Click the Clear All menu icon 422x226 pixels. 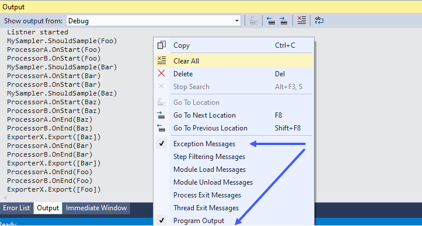coord(162,60)
